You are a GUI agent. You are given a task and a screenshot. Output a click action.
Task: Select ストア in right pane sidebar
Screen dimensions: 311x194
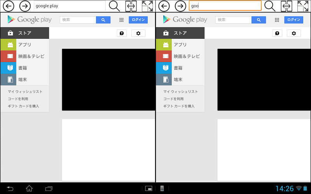click(x=180, y=33)
